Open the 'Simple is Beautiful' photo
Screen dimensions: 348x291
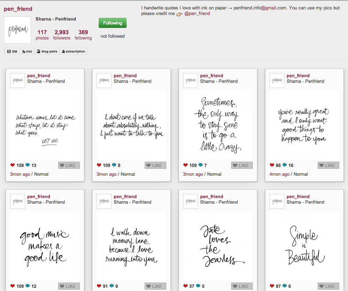304,246
